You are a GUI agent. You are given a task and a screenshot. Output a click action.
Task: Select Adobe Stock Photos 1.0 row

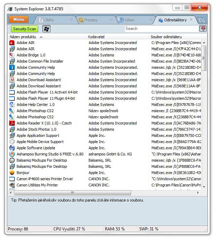[36, 129]
